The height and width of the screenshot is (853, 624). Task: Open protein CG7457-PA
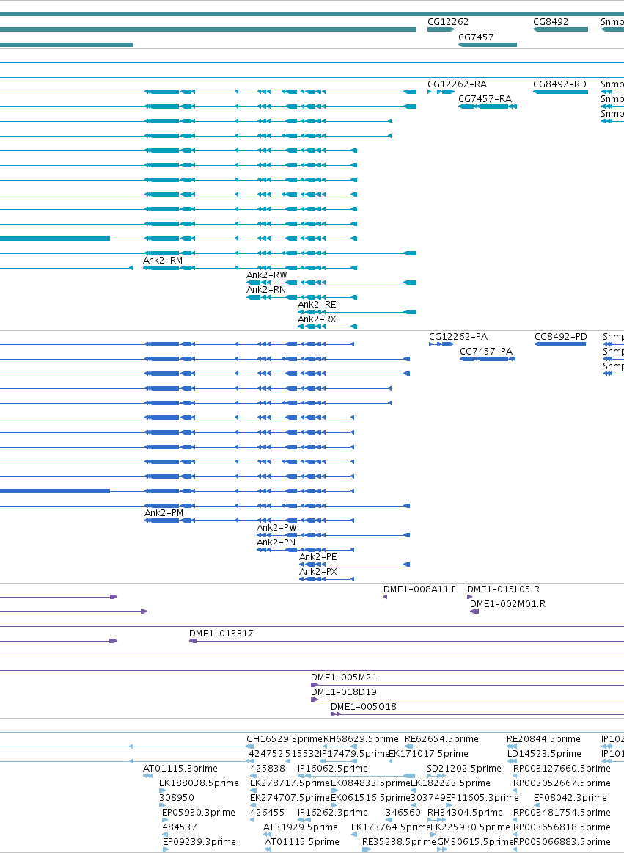pyautogui.click(x=486, y=352)
